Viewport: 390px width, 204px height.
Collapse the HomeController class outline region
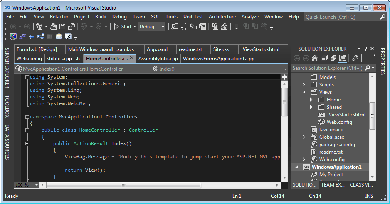[27, 130]
